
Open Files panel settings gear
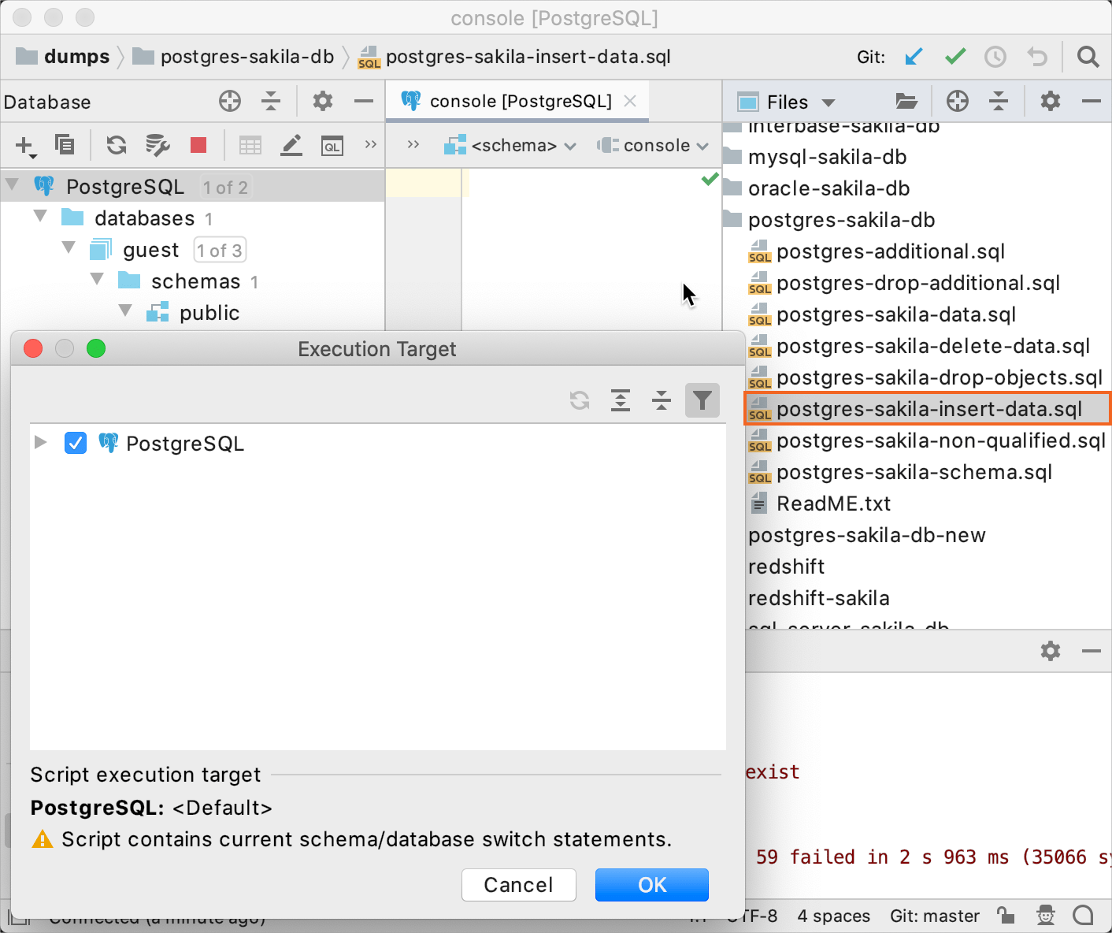pyautogui.click(x=1051, y=101)
